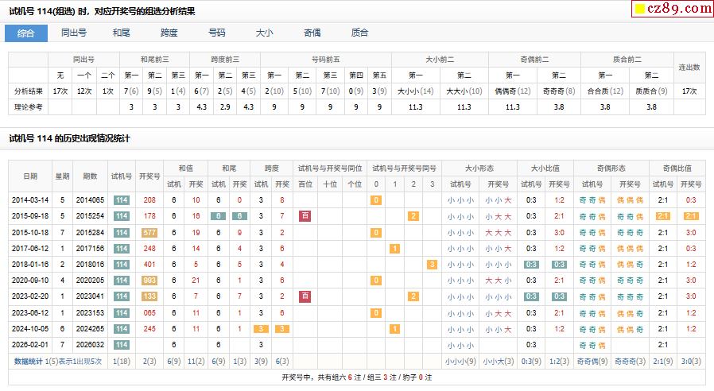Click the red 百 badge in 2015-09-18 row
Image resolution: width=714 pixels, height=391 pixels.
305,216
